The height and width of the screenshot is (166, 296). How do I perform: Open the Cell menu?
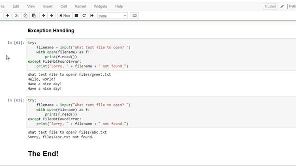[64, 6]
